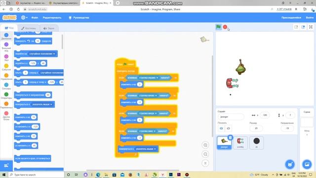Select the Sensing (Сенсоры) block category
This screenshot has height=178, width=316.
(x=6, y=86)
